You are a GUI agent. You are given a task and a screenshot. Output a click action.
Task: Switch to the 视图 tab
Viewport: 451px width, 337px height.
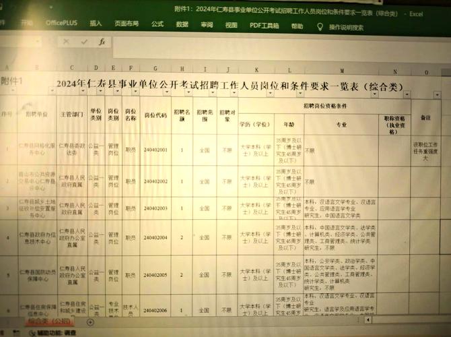point(232,25)
